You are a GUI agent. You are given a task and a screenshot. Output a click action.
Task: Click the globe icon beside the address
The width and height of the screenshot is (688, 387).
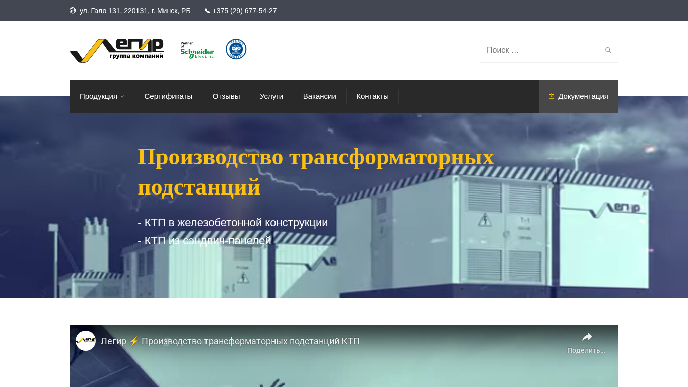(x=73, y=11)
